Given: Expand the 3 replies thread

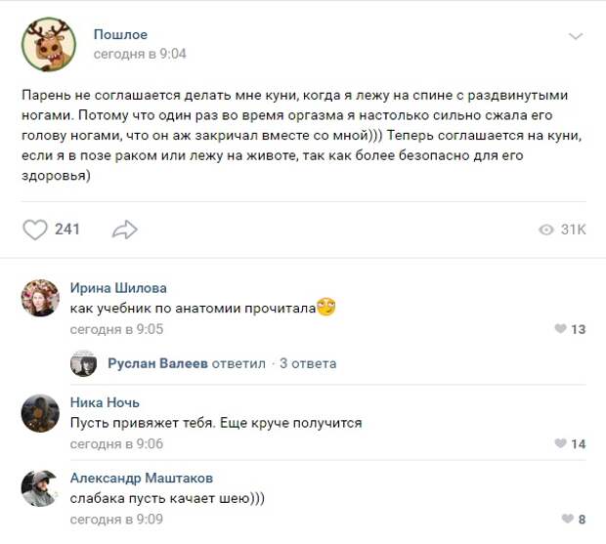Looking at the screenshot, I should click(x=308, y=363).
